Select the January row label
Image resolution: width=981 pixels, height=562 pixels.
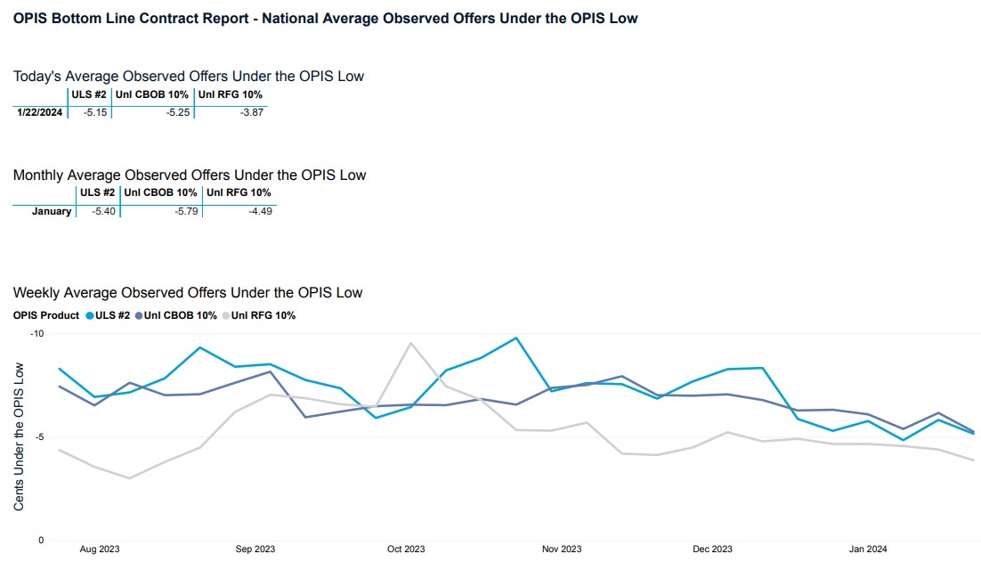(51, 211)
